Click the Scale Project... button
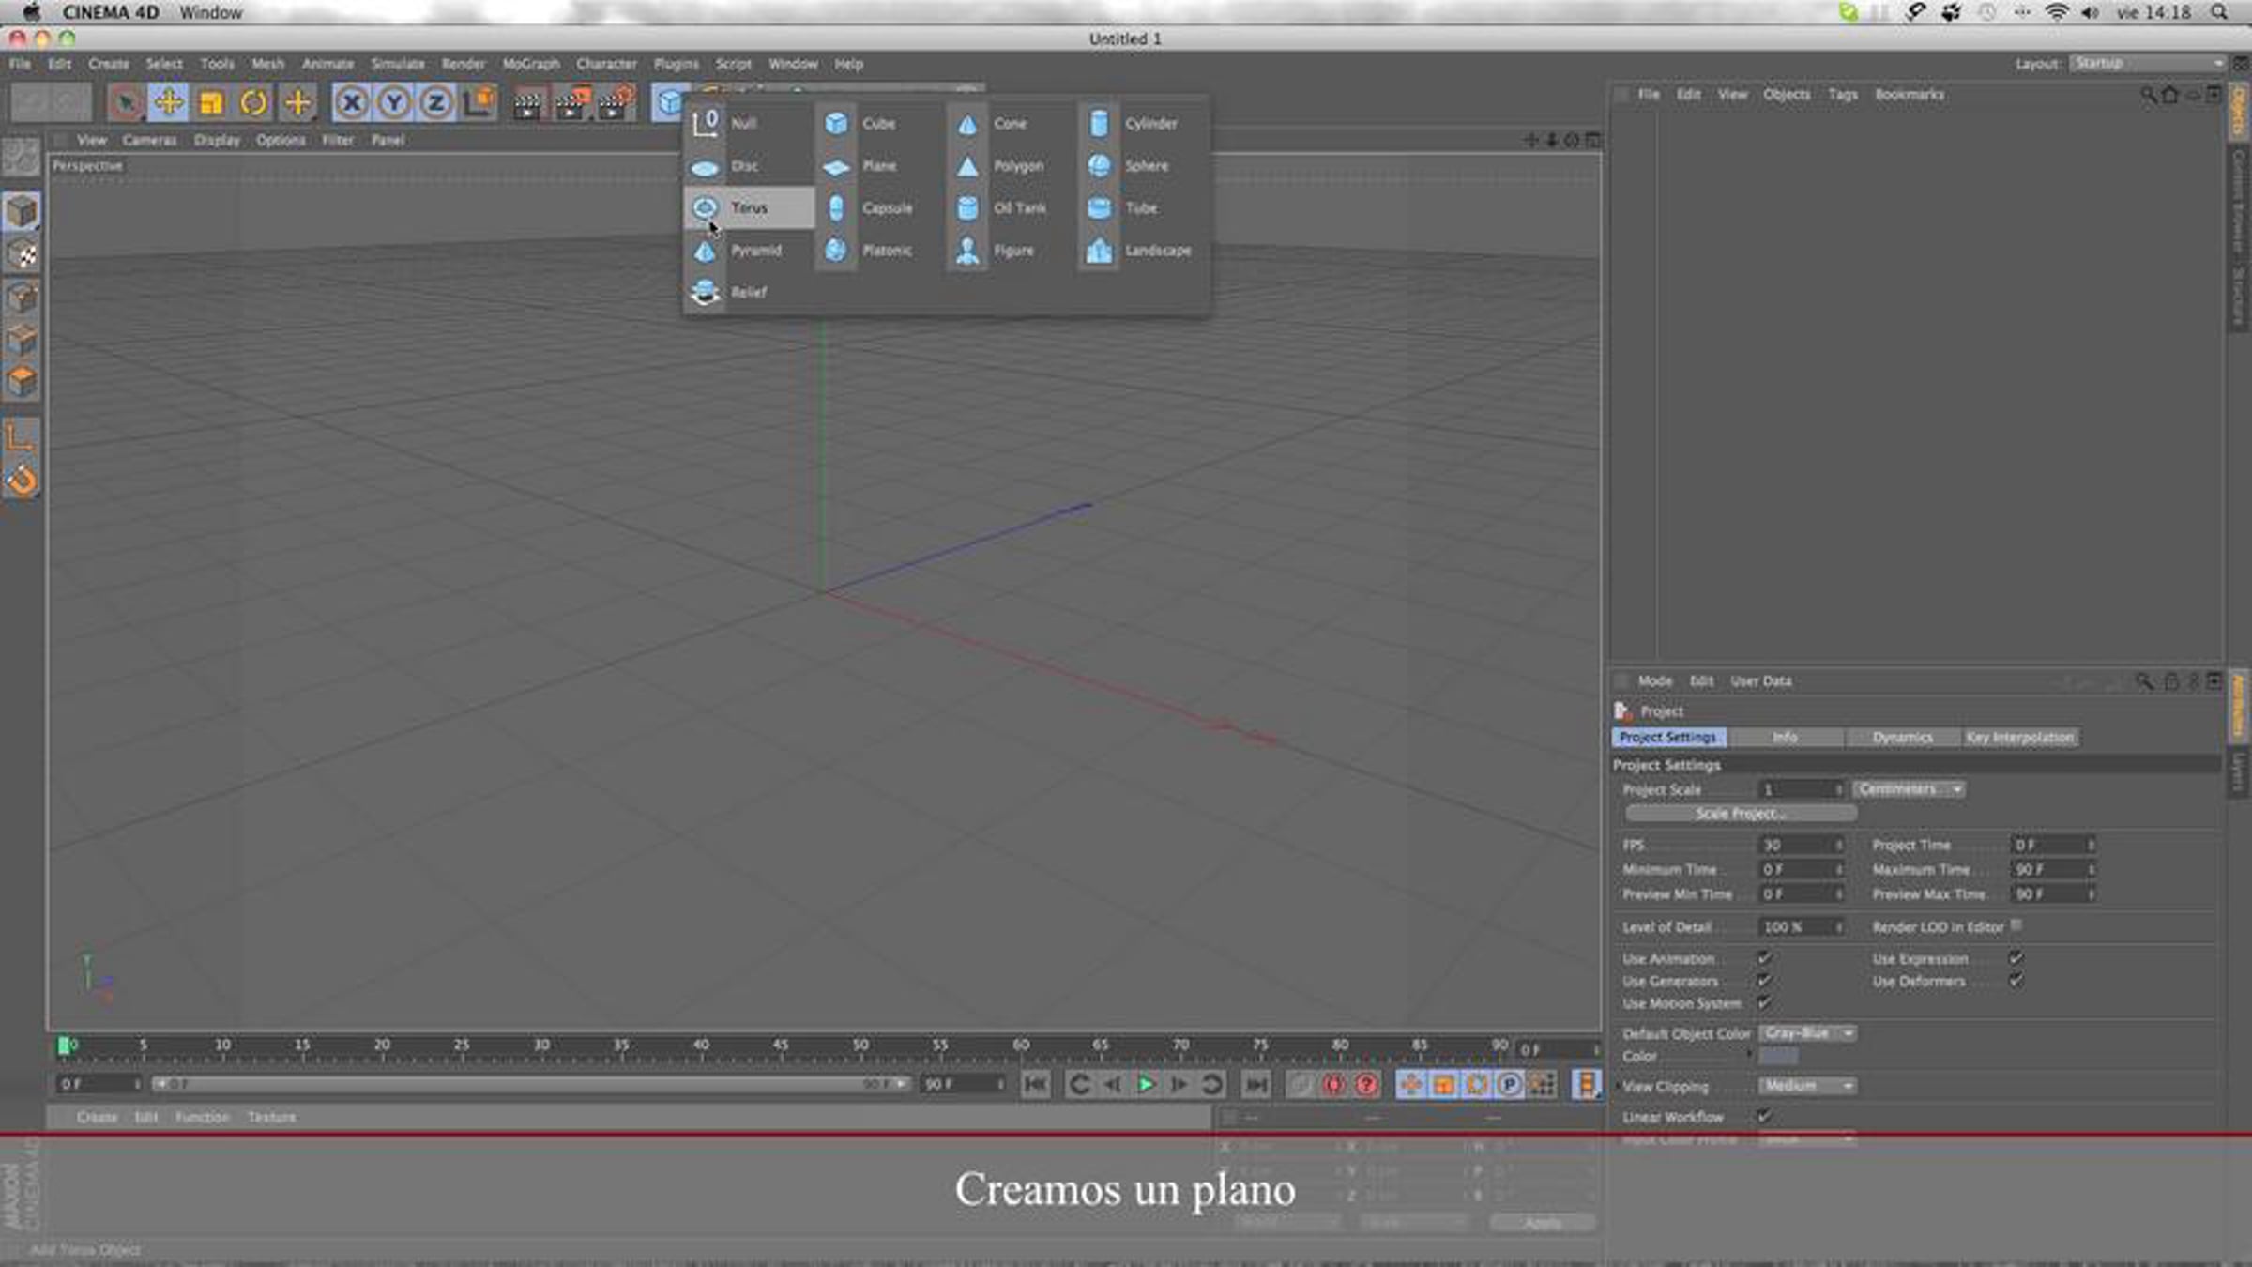The image size is (2252, 1267). coord(1741,814)
